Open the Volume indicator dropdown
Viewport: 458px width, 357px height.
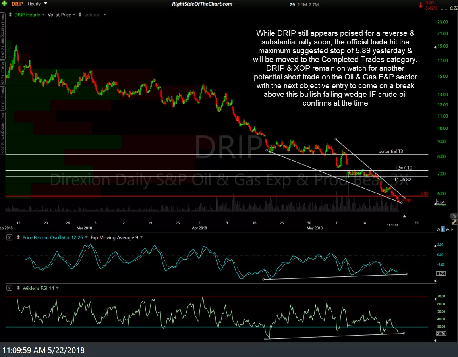point(104,15)
